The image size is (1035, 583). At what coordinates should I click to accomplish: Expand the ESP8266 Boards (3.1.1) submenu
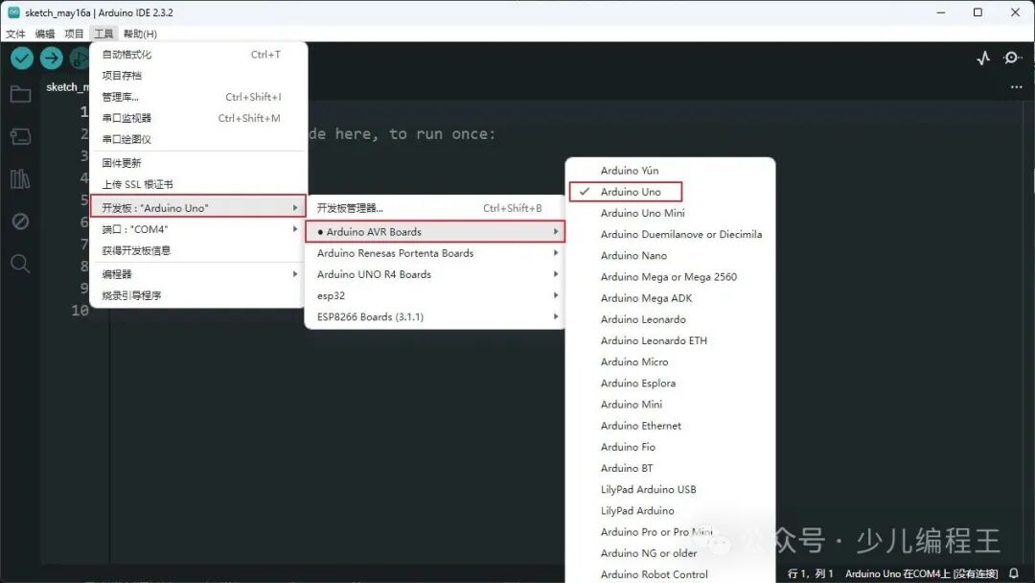[368, 316]
